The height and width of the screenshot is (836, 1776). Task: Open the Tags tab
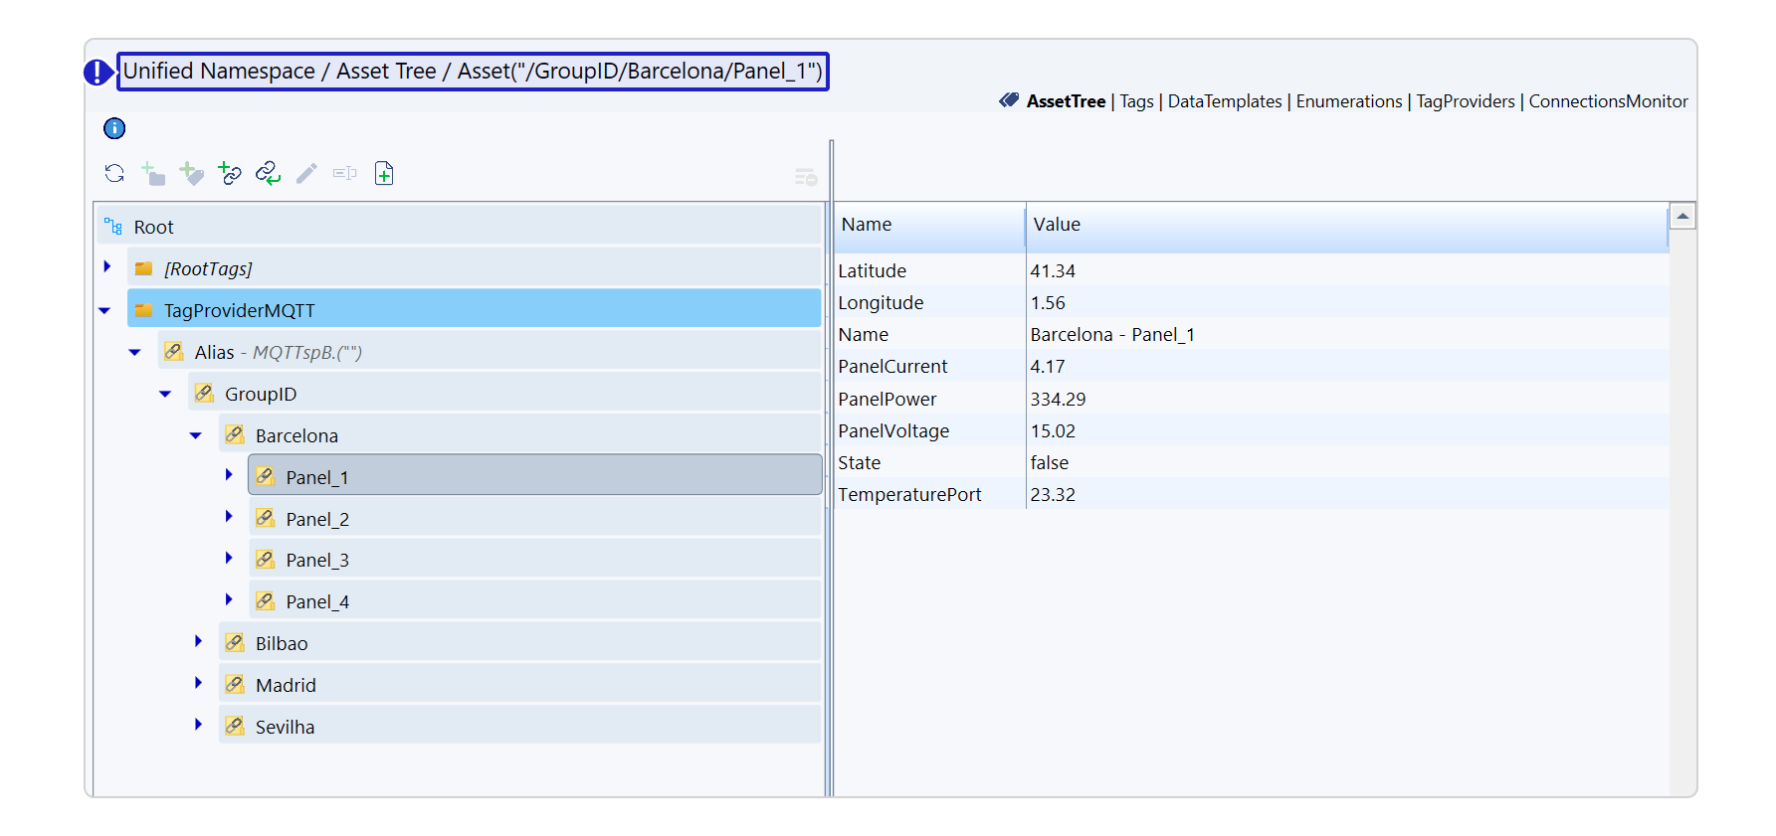pos(1136,101)
